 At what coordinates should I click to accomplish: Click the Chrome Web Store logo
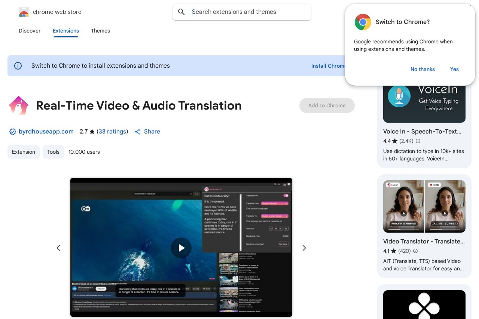coord(24,12)
